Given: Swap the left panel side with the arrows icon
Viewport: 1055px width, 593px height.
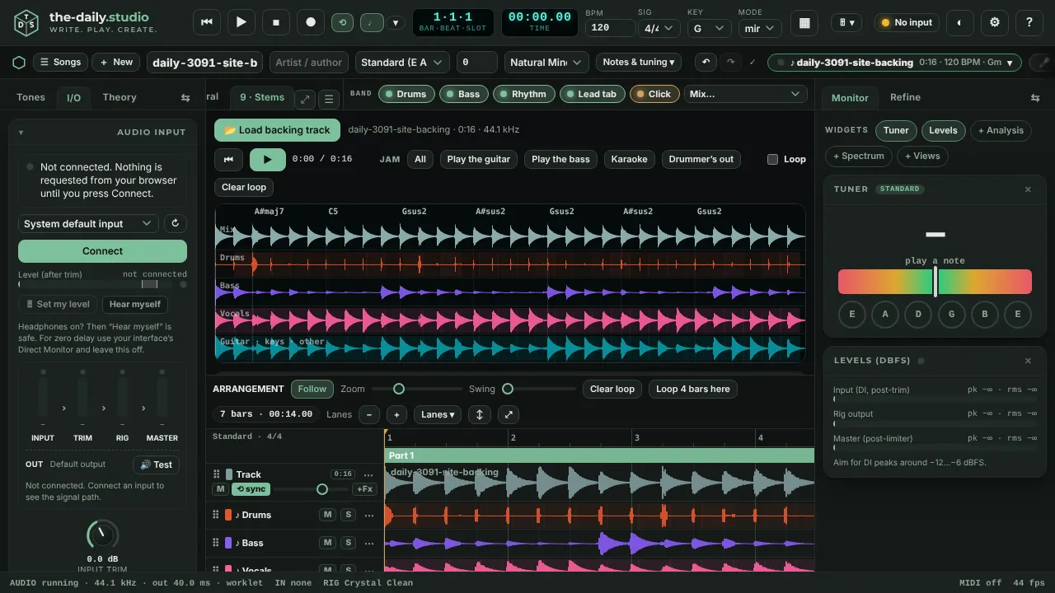Looking at the screenshot, I should point(185,97).
